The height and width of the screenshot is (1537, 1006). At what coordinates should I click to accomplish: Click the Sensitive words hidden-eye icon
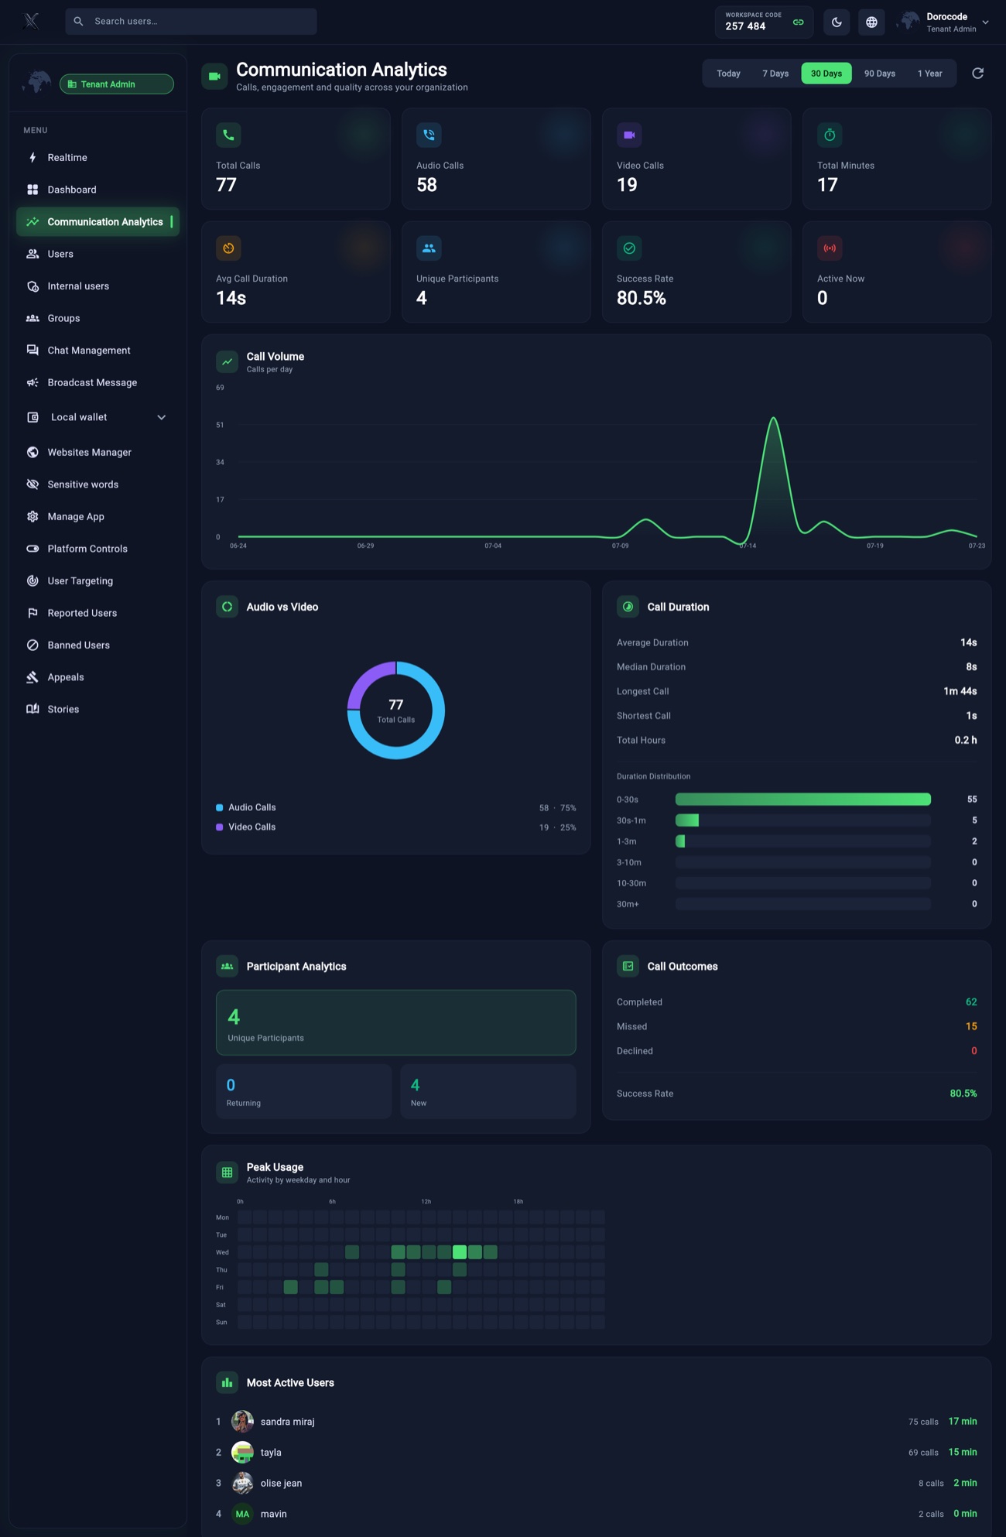click(33, 484)
